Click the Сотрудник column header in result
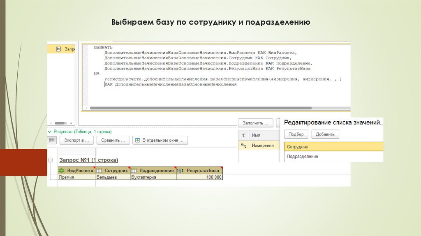The width and height of the screenshot is (421, 236). (x=113, y=171)
